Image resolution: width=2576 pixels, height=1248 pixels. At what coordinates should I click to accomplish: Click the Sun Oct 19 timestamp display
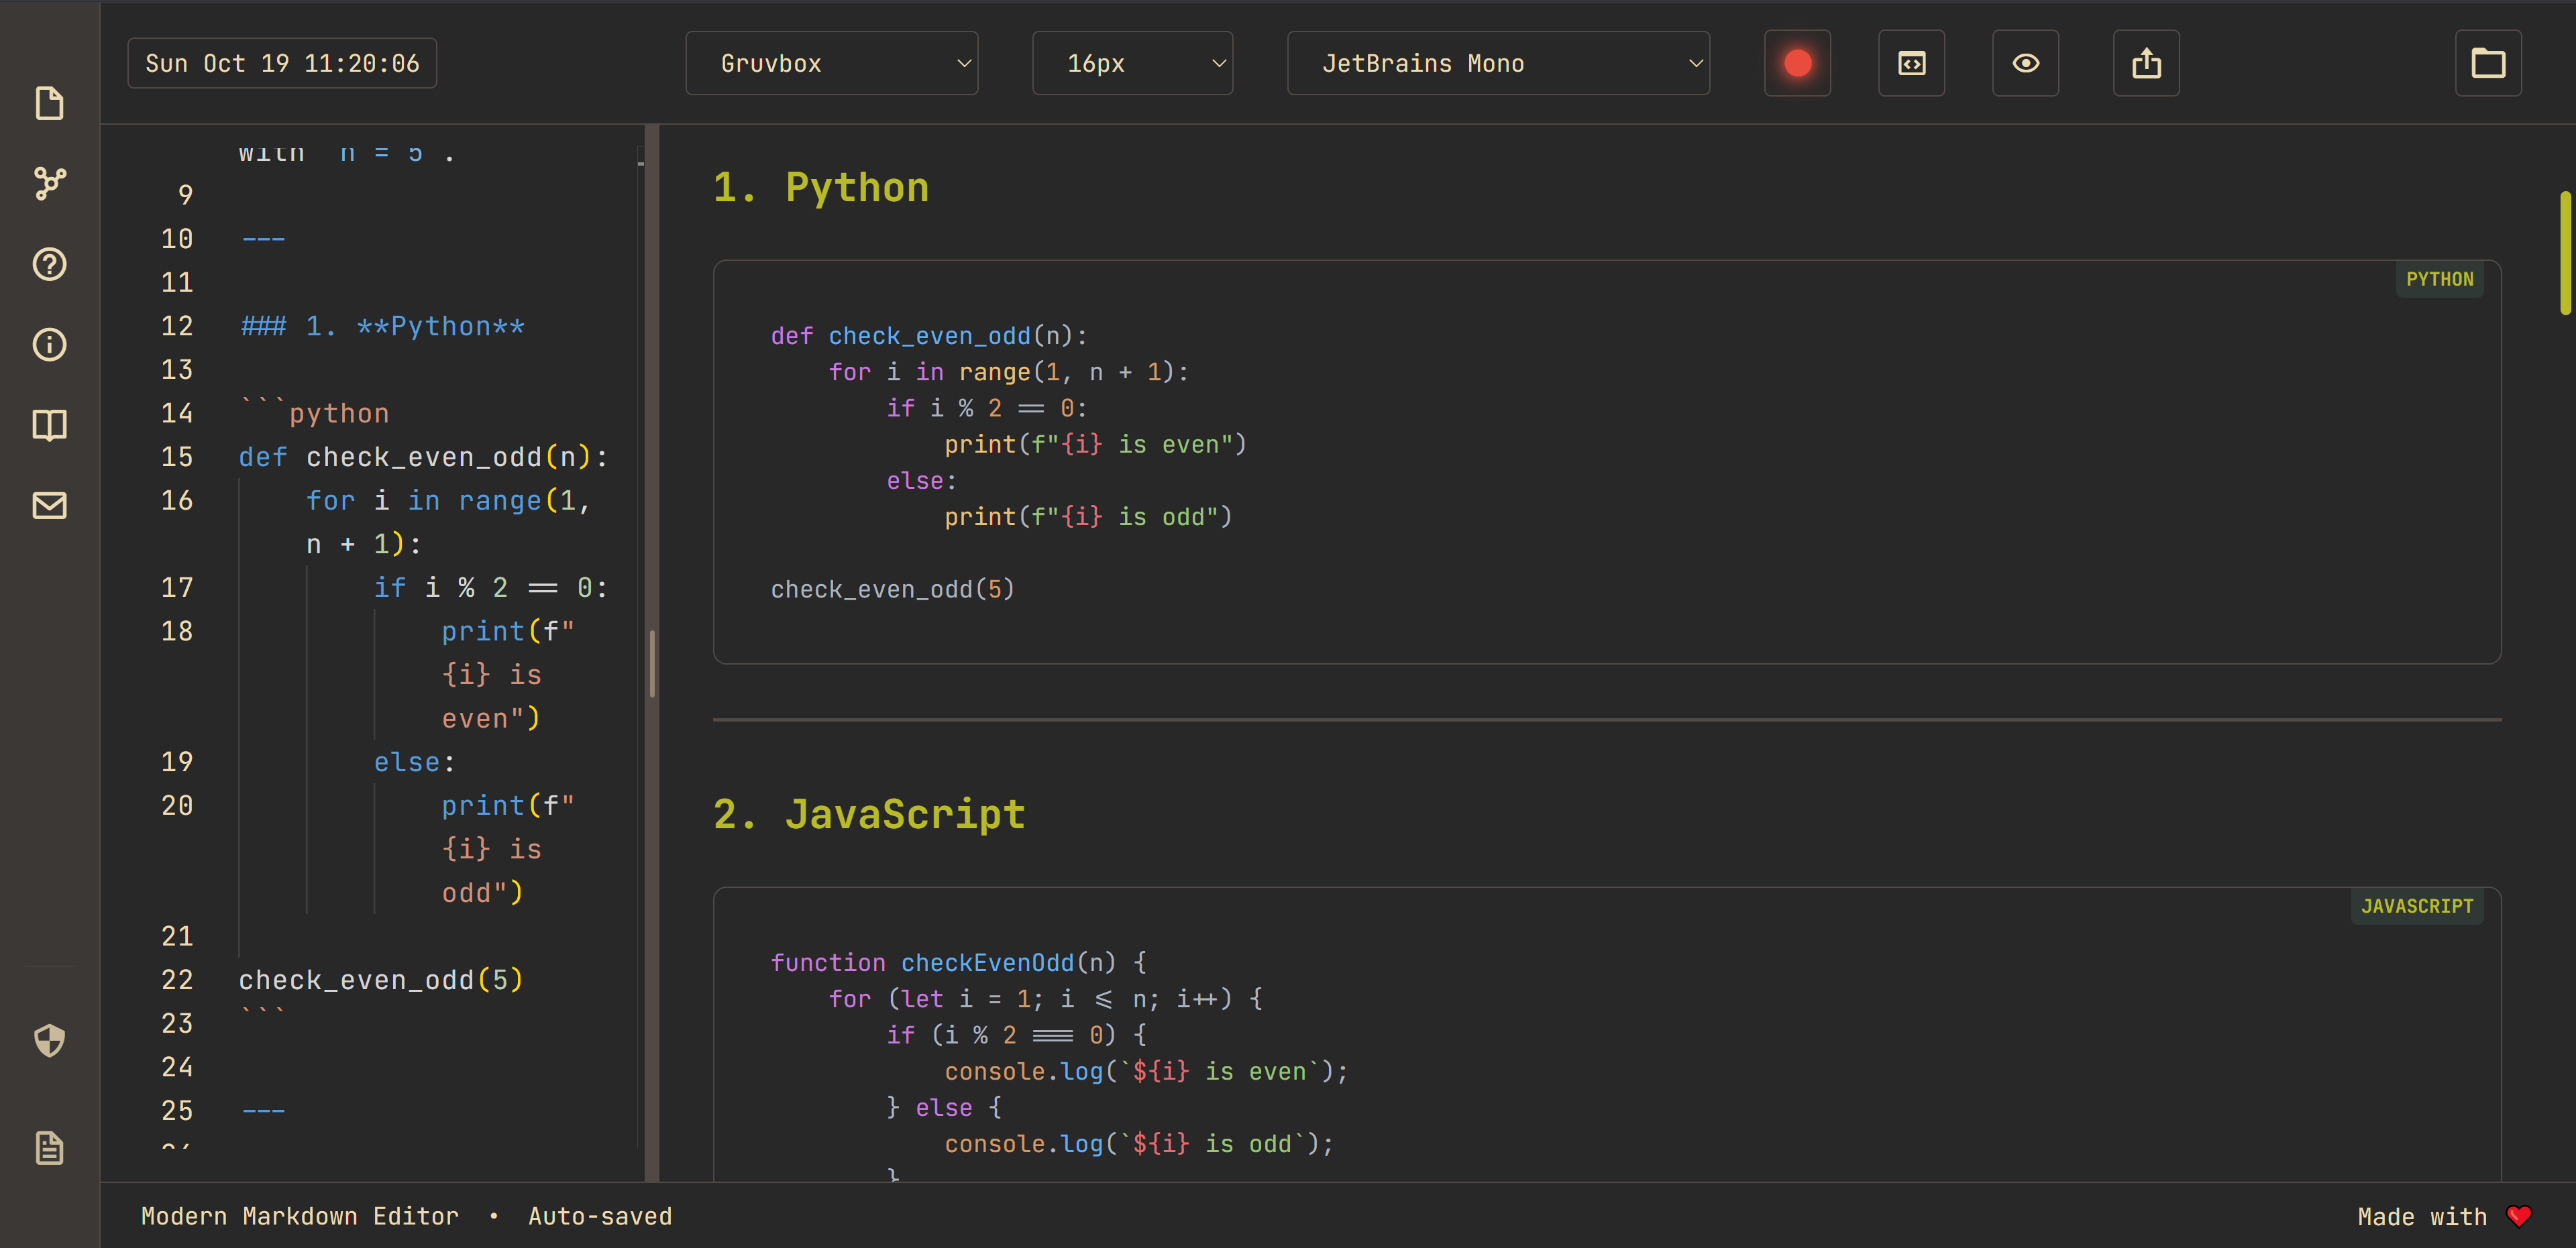pyautogui.click(x=282, y=63)
